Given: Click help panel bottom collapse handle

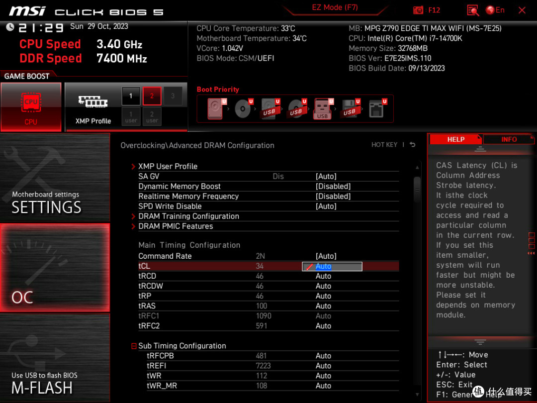Looking at the screenshot, I should (480, 342).
